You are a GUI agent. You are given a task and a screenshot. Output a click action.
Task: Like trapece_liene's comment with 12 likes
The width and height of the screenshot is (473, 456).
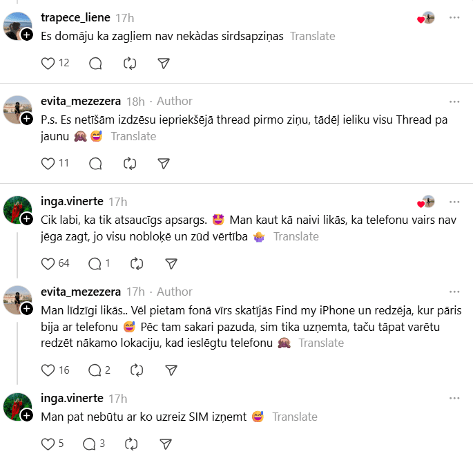(x=48, y=63)
